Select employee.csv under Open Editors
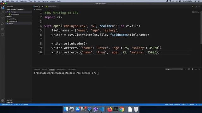Viewport: 202px width, 113px height. [19, 14]
